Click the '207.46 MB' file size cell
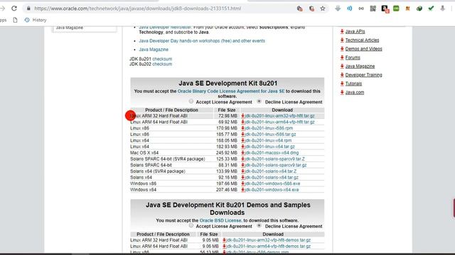The width and height of the screenshot is (455, 255). (x=226, y=190)
